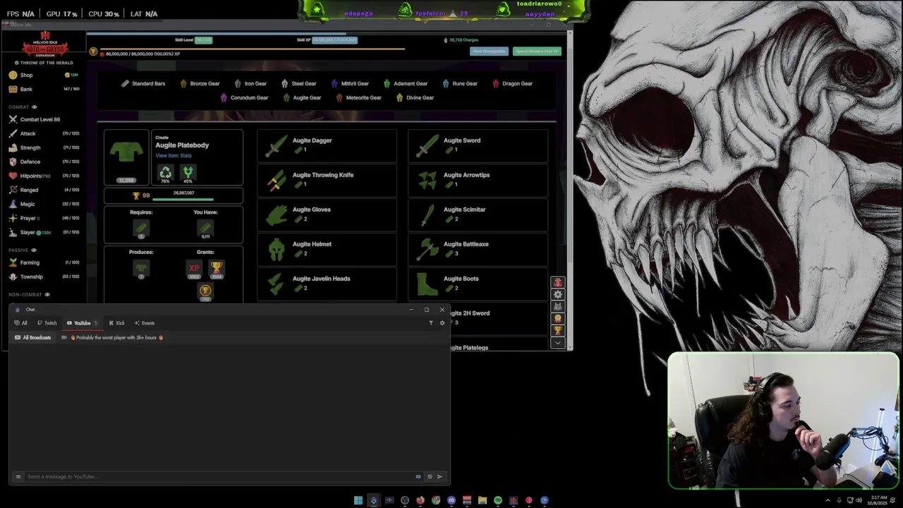Select the Augite Gear category
Screen dimensions: 903x508
302,97
